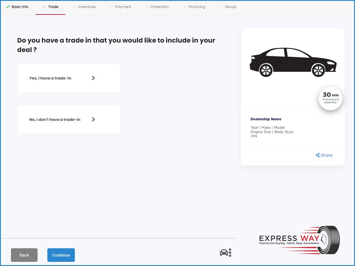Image resolution: width=355 pixels, height=266 pixels.
Task: Click the black car silhouette image
Action: pyautogui.click(x=293, y=62)
